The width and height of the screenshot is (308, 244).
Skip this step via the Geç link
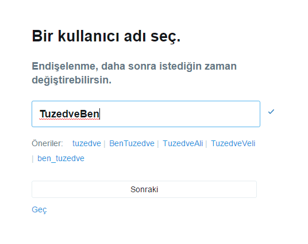pyautogui.click(x=39, y=209)
